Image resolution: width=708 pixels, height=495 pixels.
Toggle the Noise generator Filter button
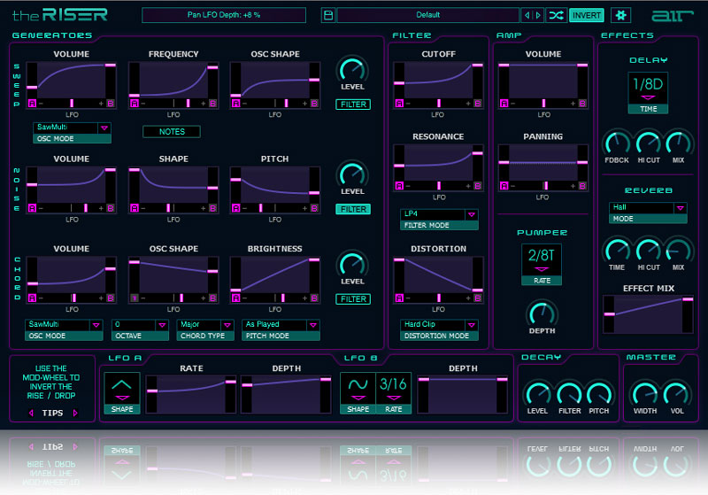353,209
